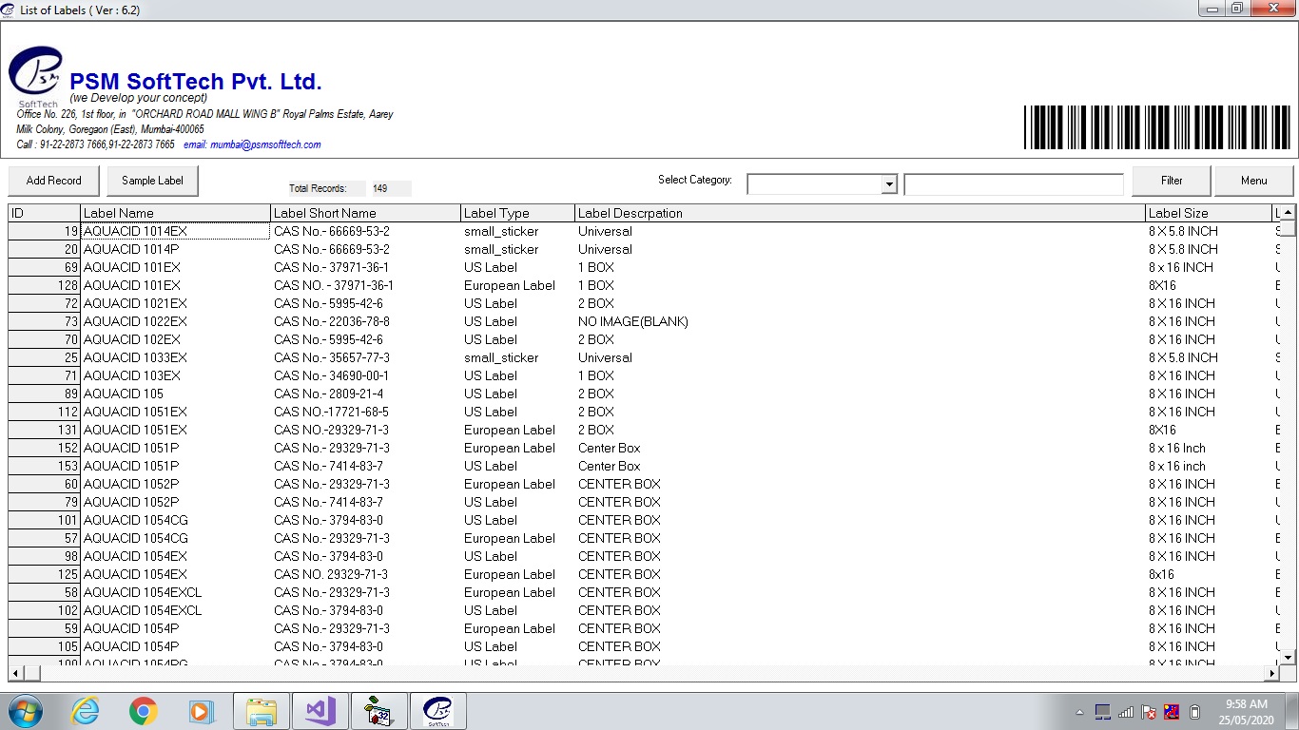Viewport: 1299px width, 730px height.
Task: Select the AQUACID 105 label name cell
Action: coord(176,394)
